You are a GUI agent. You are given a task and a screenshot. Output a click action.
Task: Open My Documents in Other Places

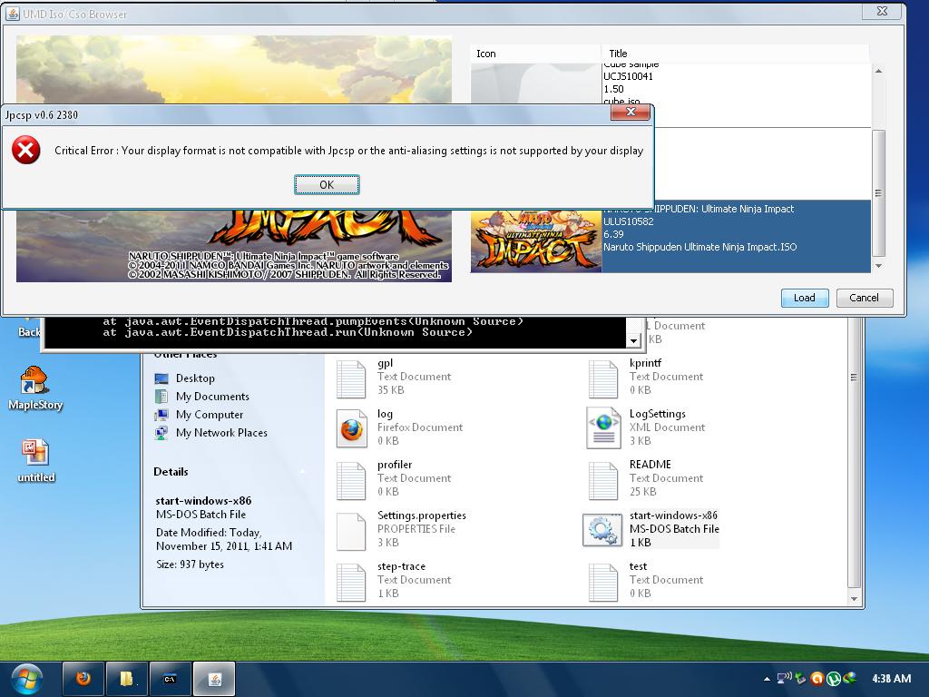coord(212,397)
